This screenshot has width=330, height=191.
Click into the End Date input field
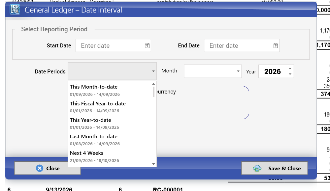click(x=242, y=45)
